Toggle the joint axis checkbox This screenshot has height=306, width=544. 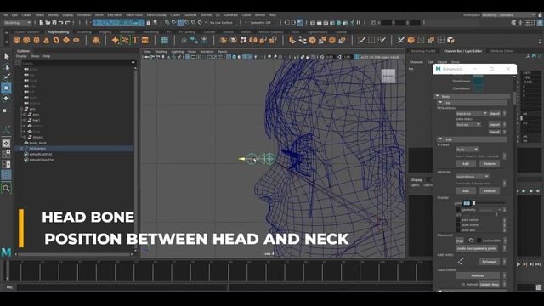[x=458, y=230]
